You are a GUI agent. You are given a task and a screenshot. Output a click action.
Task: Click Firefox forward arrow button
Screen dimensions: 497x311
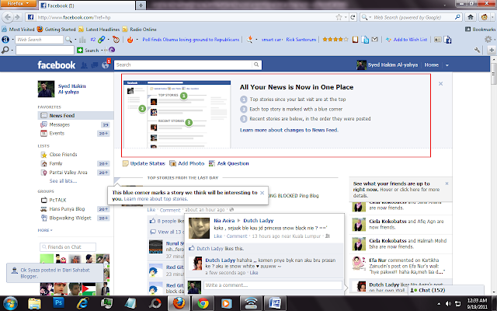coord(17,17)
